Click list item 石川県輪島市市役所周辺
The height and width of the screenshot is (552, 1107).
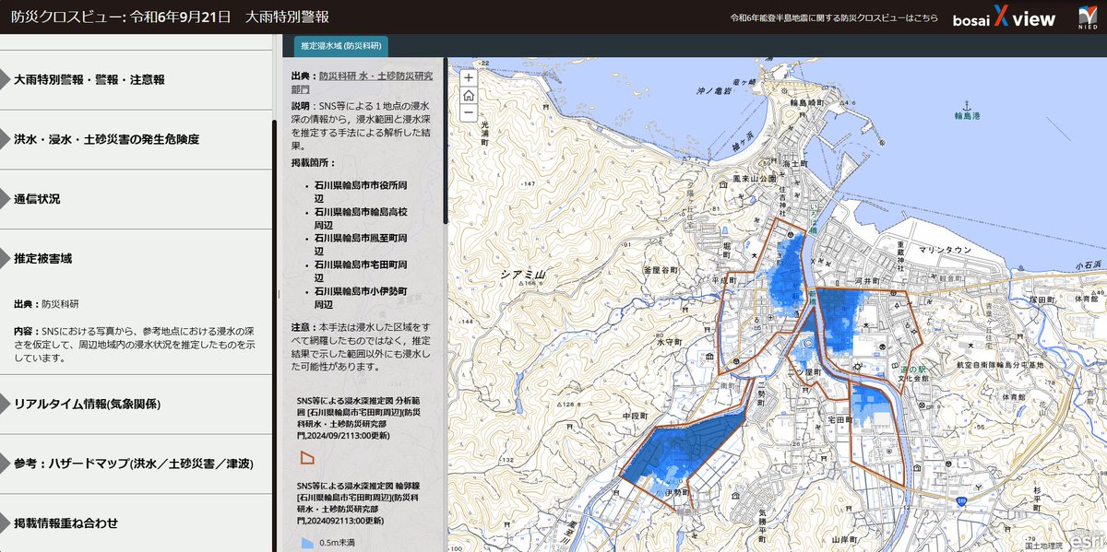point(361,191)
